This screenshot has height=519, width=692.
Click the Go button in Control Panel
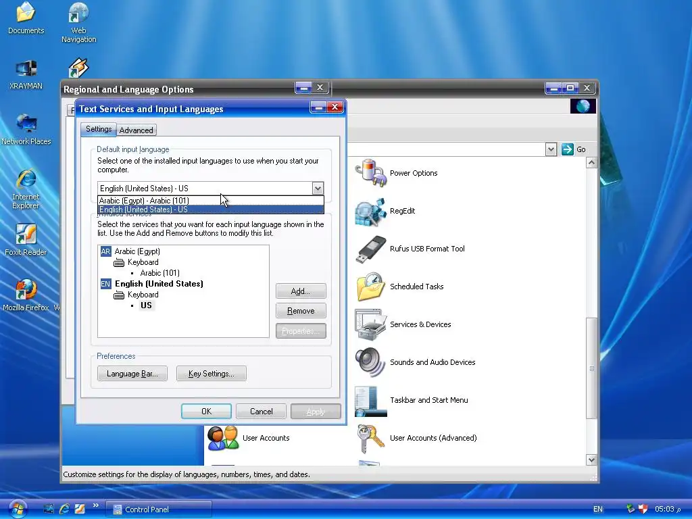tap(574, 149)
